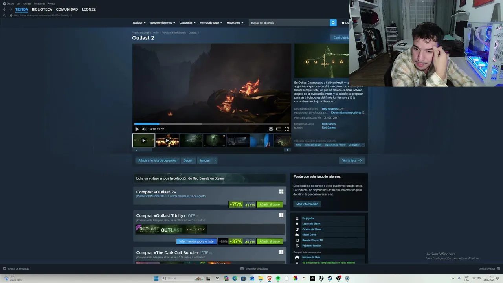Image resolution: width=503 pixels, height=283 pixels.
Task: Open the BIBLIOTECA tab
Action: [x=42, y=9]
